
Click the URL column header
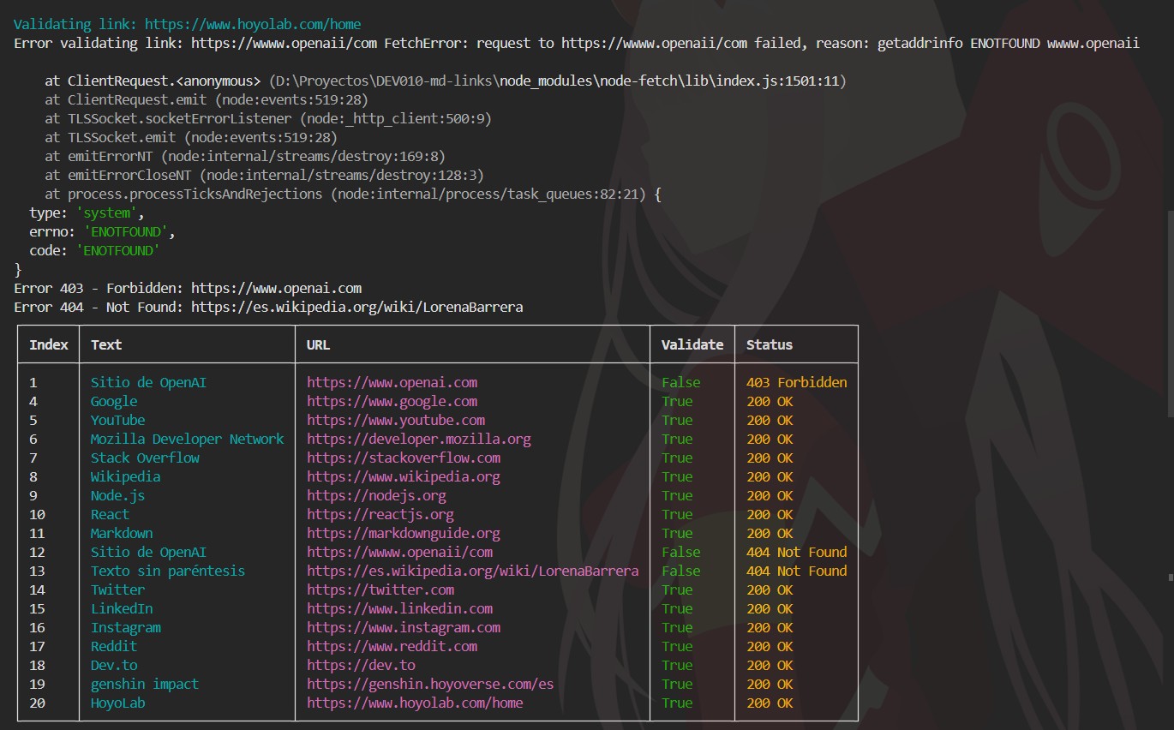pyautogui.click(x=318, y=344)
